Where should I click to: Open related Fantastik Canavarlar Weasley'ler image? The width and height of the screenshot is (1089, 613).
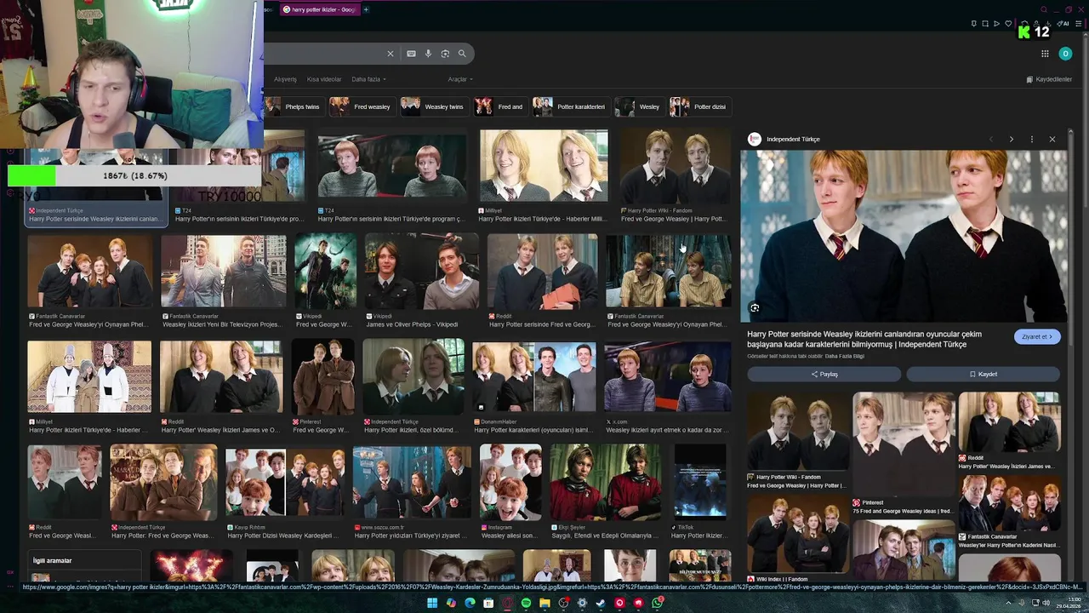tap(1010, 502)
